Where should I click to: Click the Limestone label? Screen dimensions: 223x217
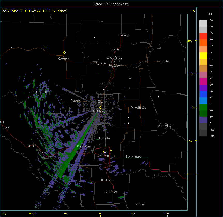tap(40, 92)
